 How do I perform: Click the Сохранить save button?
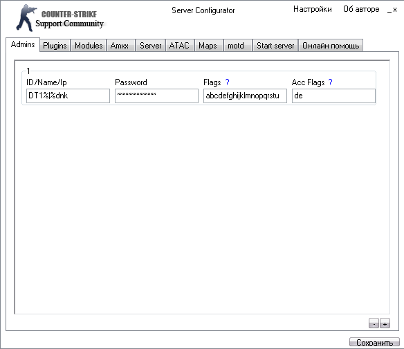375,342
